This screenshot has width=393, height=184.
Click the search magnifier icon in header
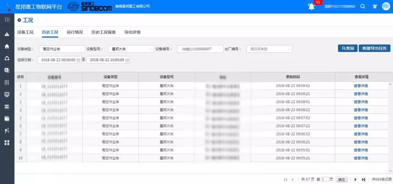362,7
